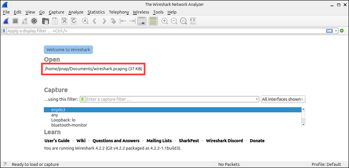
Task: Open the Edit menu
Action: pyautogui.click(x=17, y=12)
